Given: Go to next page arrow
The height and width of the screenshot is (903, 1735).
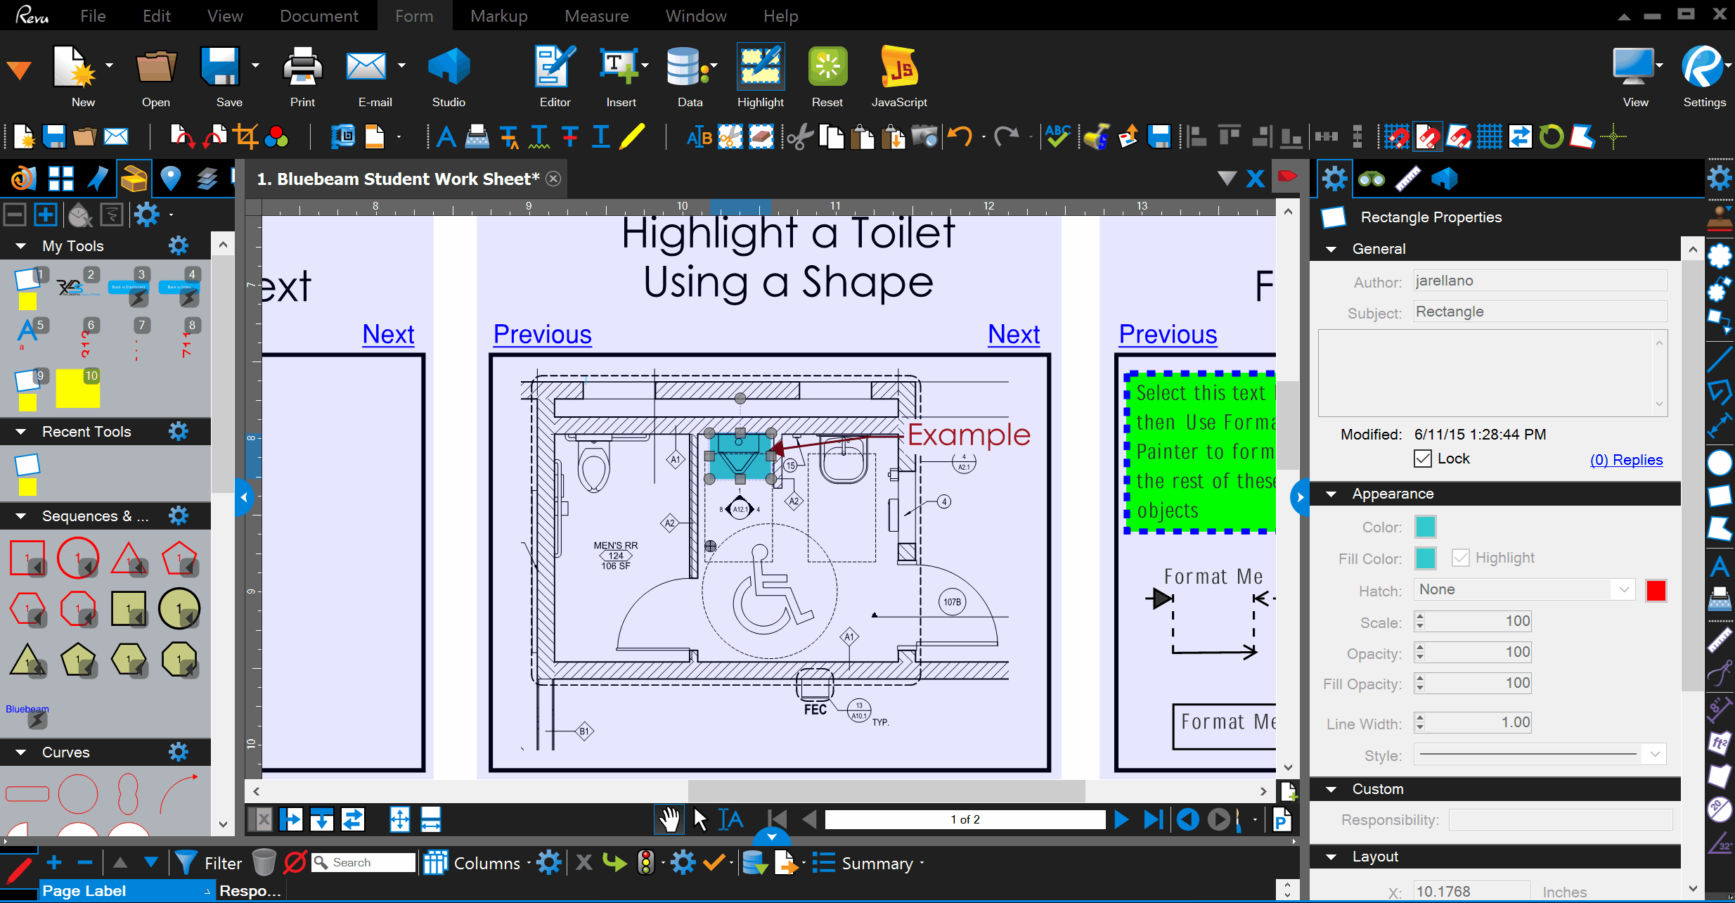Looking at the screenshot, I should coord(1121,819).
